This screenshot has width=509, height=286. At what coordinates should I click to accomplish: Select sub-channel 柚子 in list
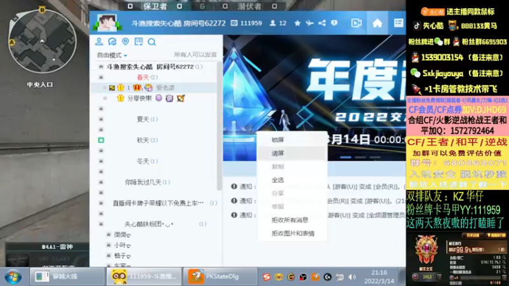pos(122,255)
